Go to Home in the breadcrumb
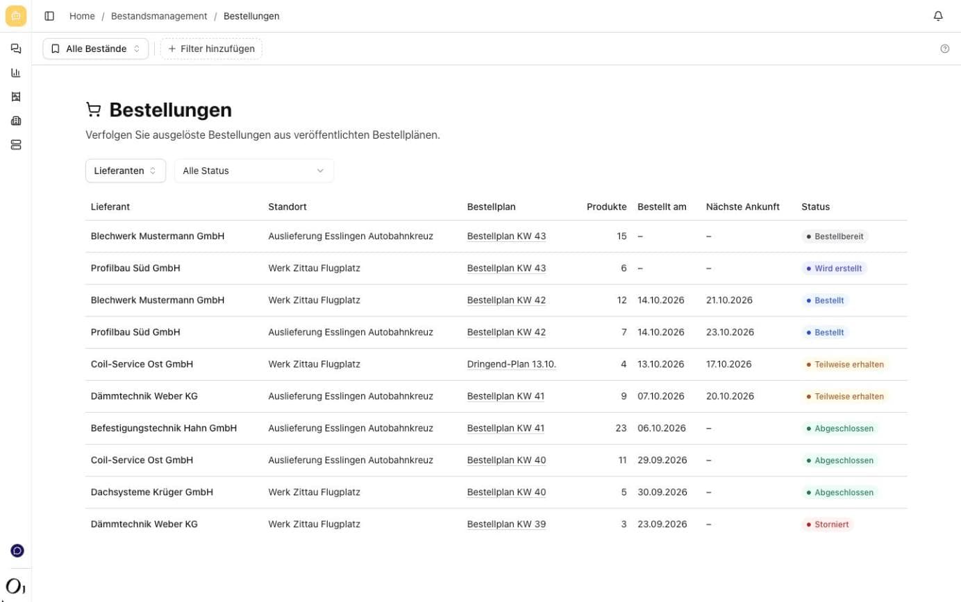 coord(82,16)
